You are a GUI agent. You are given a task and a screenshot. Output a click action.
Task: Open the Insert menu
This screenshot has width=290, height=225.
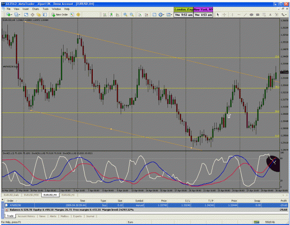[x=26, y=9]
